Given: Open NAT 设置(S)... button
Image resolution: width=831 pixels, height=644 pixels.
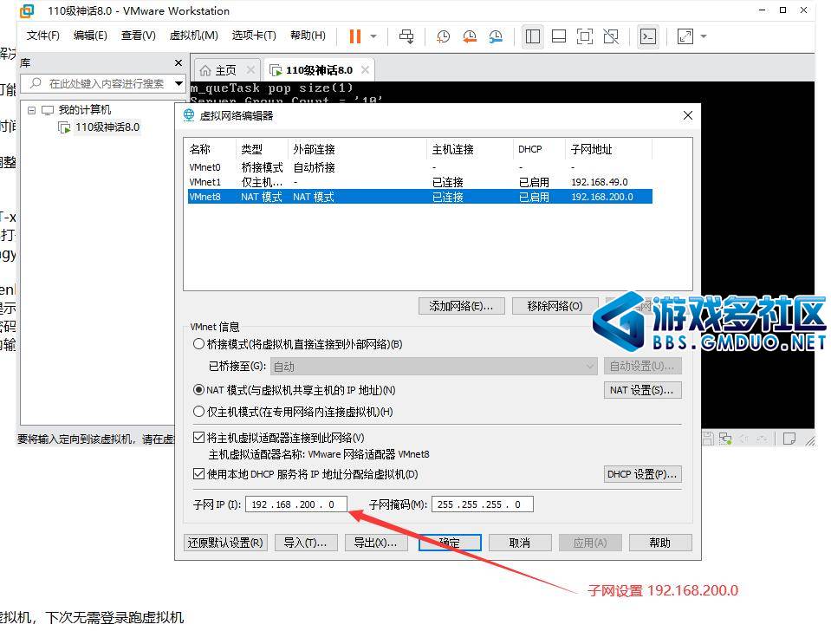Looking at the screenshot, I should tap(642, 390).
